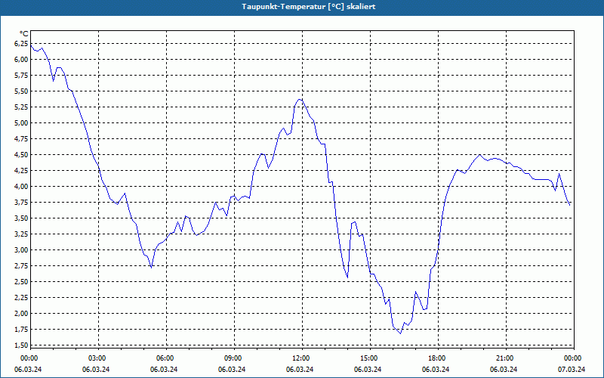604x378 pixels.
Task: Click the 12:00 time axis label
Action: tap(300, 358)
